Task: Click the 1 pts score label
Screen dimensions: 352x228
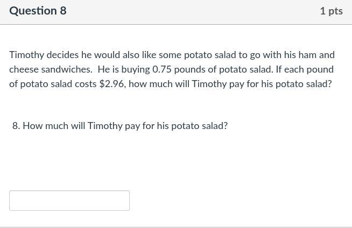Action: click(332, 11)
